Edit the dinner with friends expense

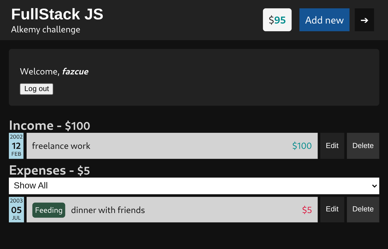click(332, 210)
